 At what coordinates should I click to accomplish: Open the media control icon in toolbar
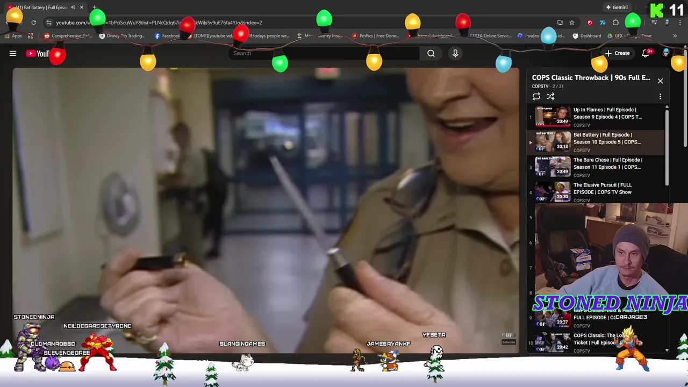coord(654,23)
